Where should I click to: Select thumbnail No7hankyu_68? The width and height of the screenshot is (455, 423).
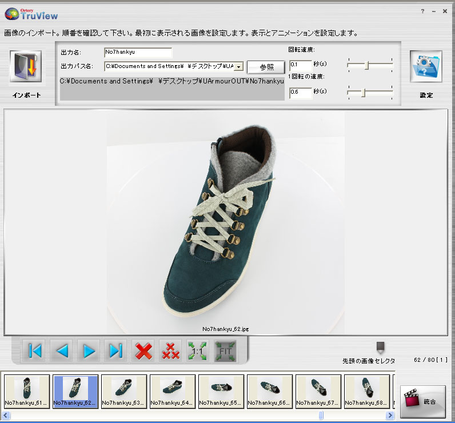pos(367,392)
